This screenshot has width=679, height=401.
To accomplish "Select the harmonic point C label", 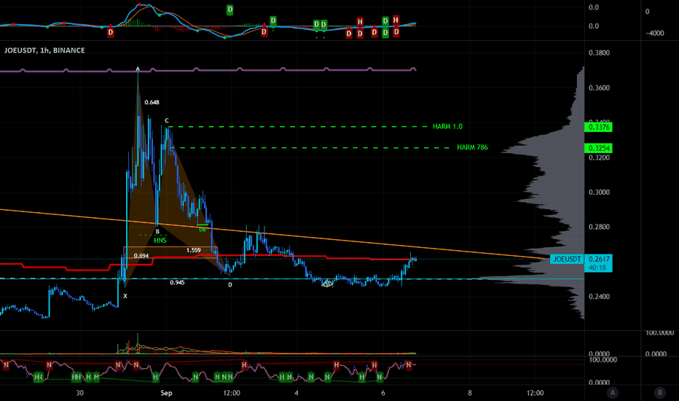I will 167,120.
